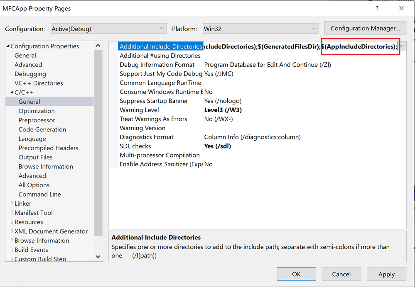Viewport: 415px width, 287px height.
Task: Select the Treat Warnings As Errors property
Action: (153, 119)
